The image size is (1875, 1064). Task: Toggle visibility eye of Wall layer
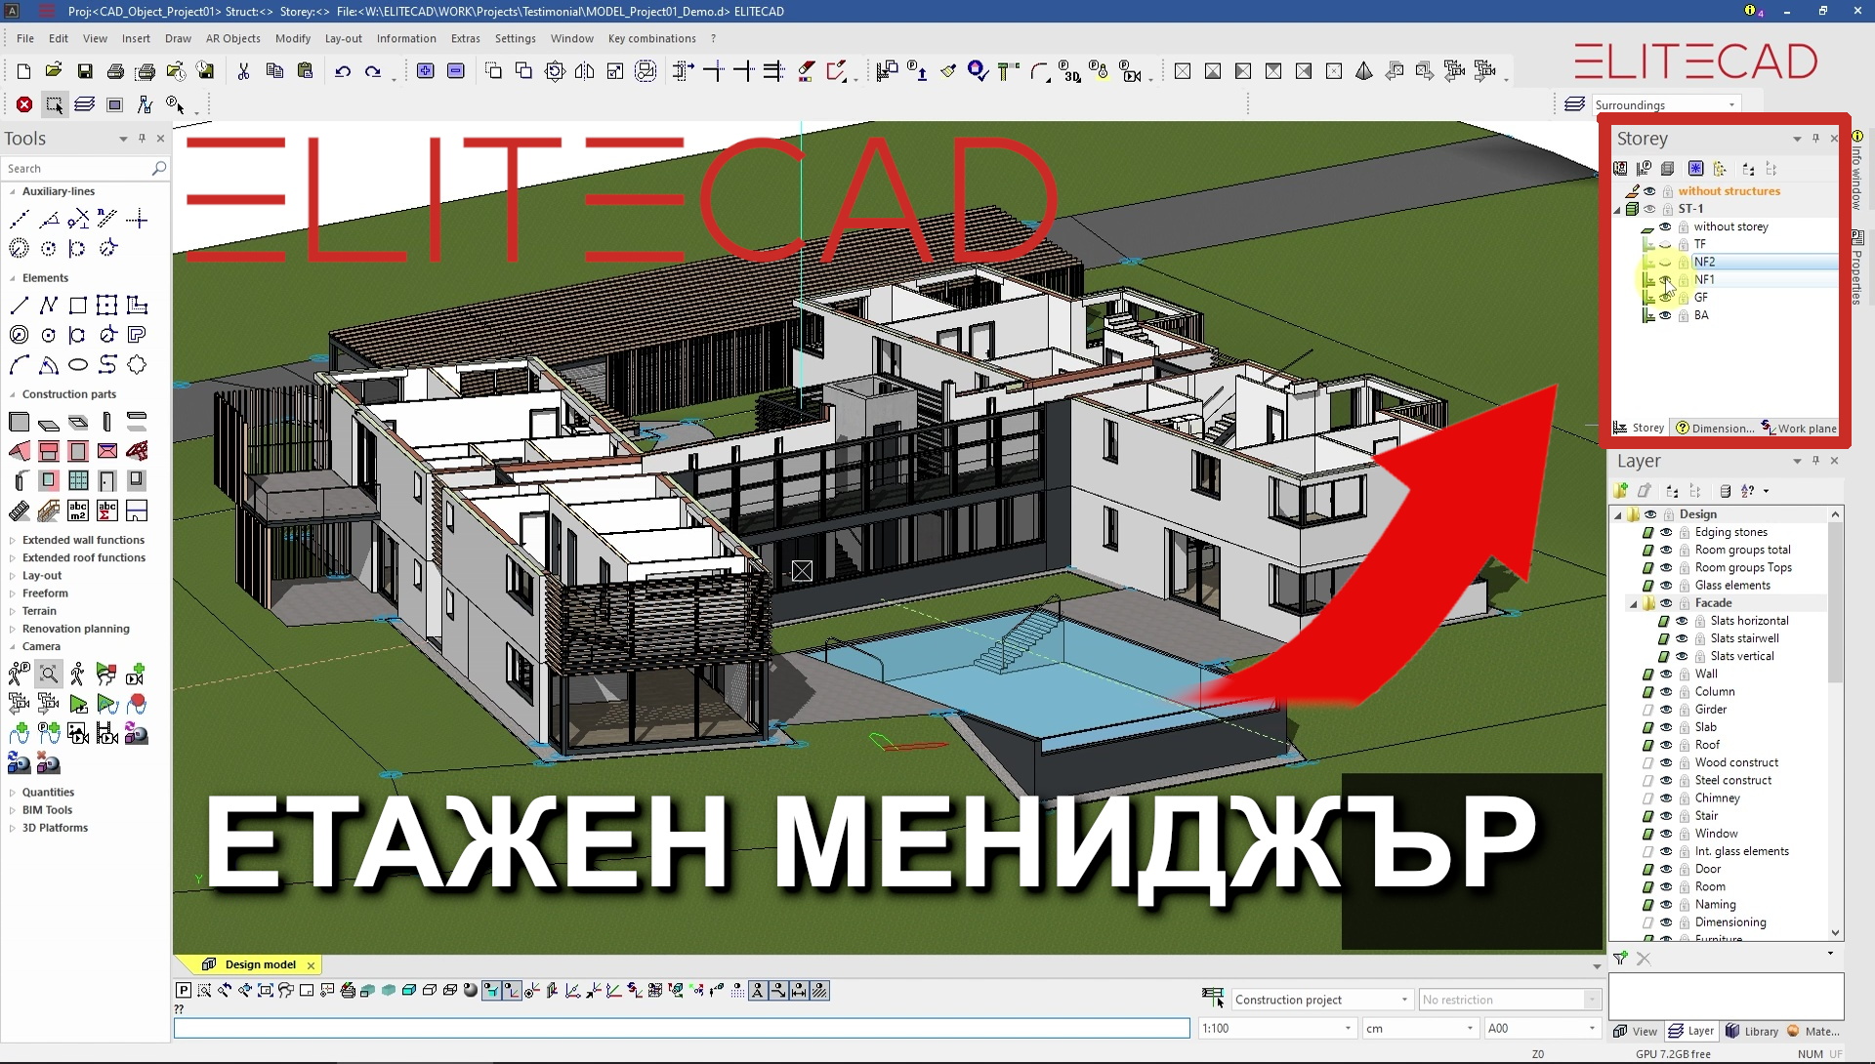pos(1667,674)
